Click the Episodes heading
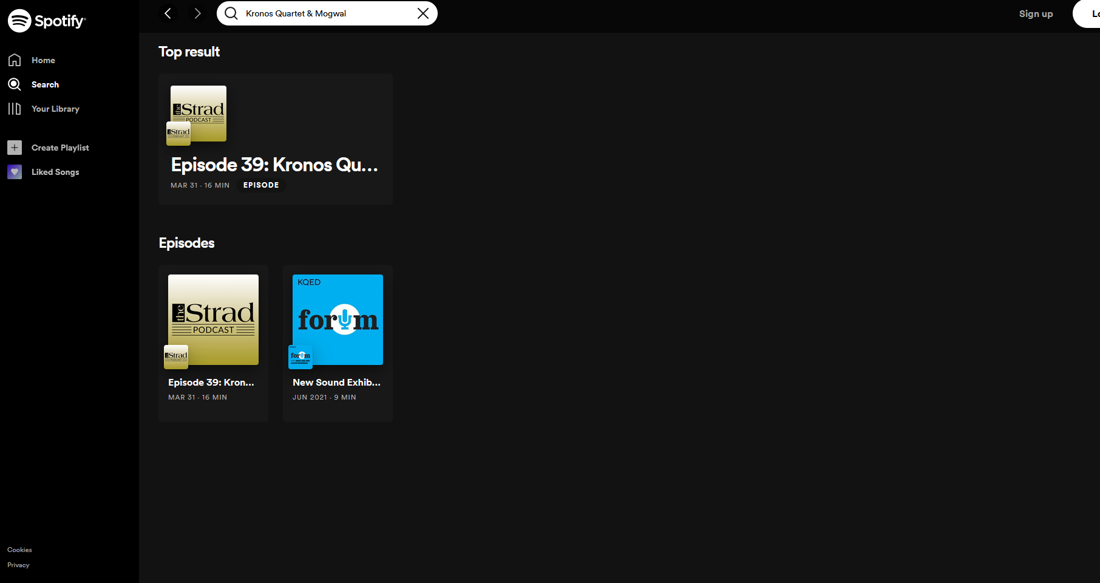 [186, 243]
